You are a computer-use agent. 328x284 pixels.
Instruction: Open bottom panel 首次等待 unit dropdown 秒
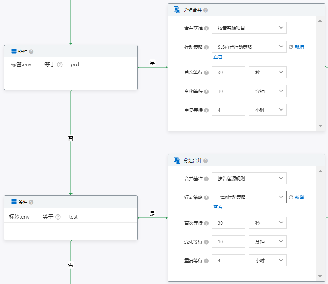coord(268,223)
